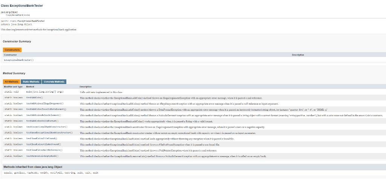Screen dimensions: 386x180
Task: Open the testAddCoinsNoSuchElement() method link
Action: tap(44, 115)
